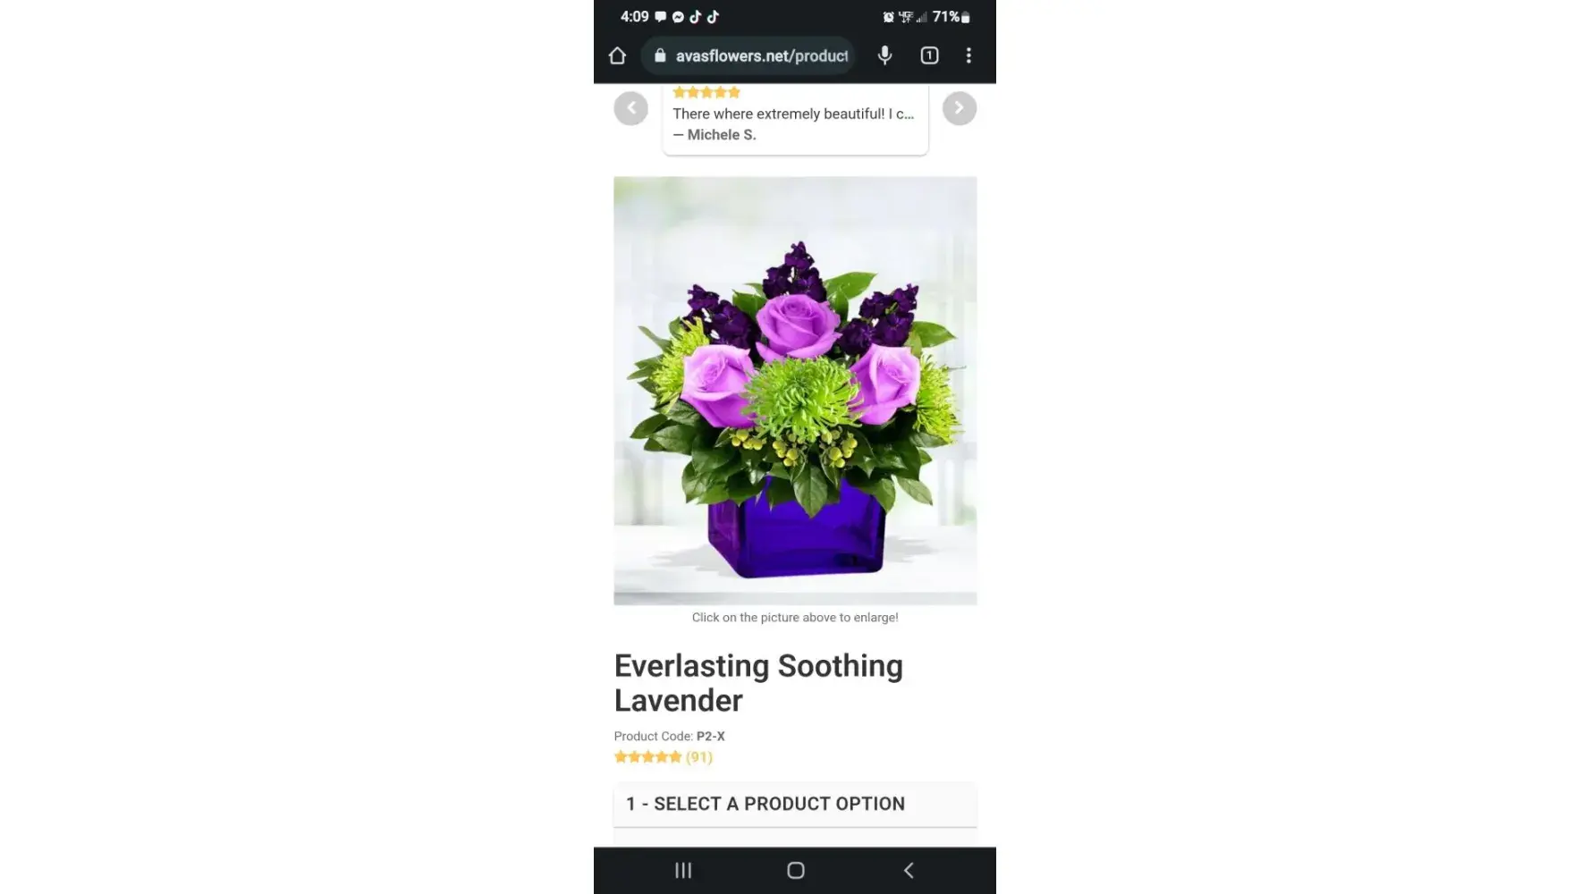Click the Everlasting Soothing Lavender title
The width and height of the screenshot is (1590, 894).
[x=758, y=683]
